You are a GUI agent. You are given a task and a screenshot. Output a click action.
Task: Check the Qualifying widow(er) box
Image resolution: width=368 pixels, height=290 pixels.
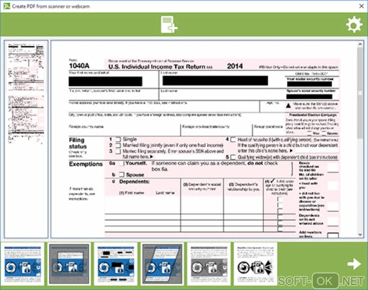click(x=233, y=157)
